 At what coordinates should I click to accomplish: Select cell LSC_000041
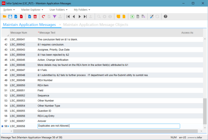(x=23, y=39)
